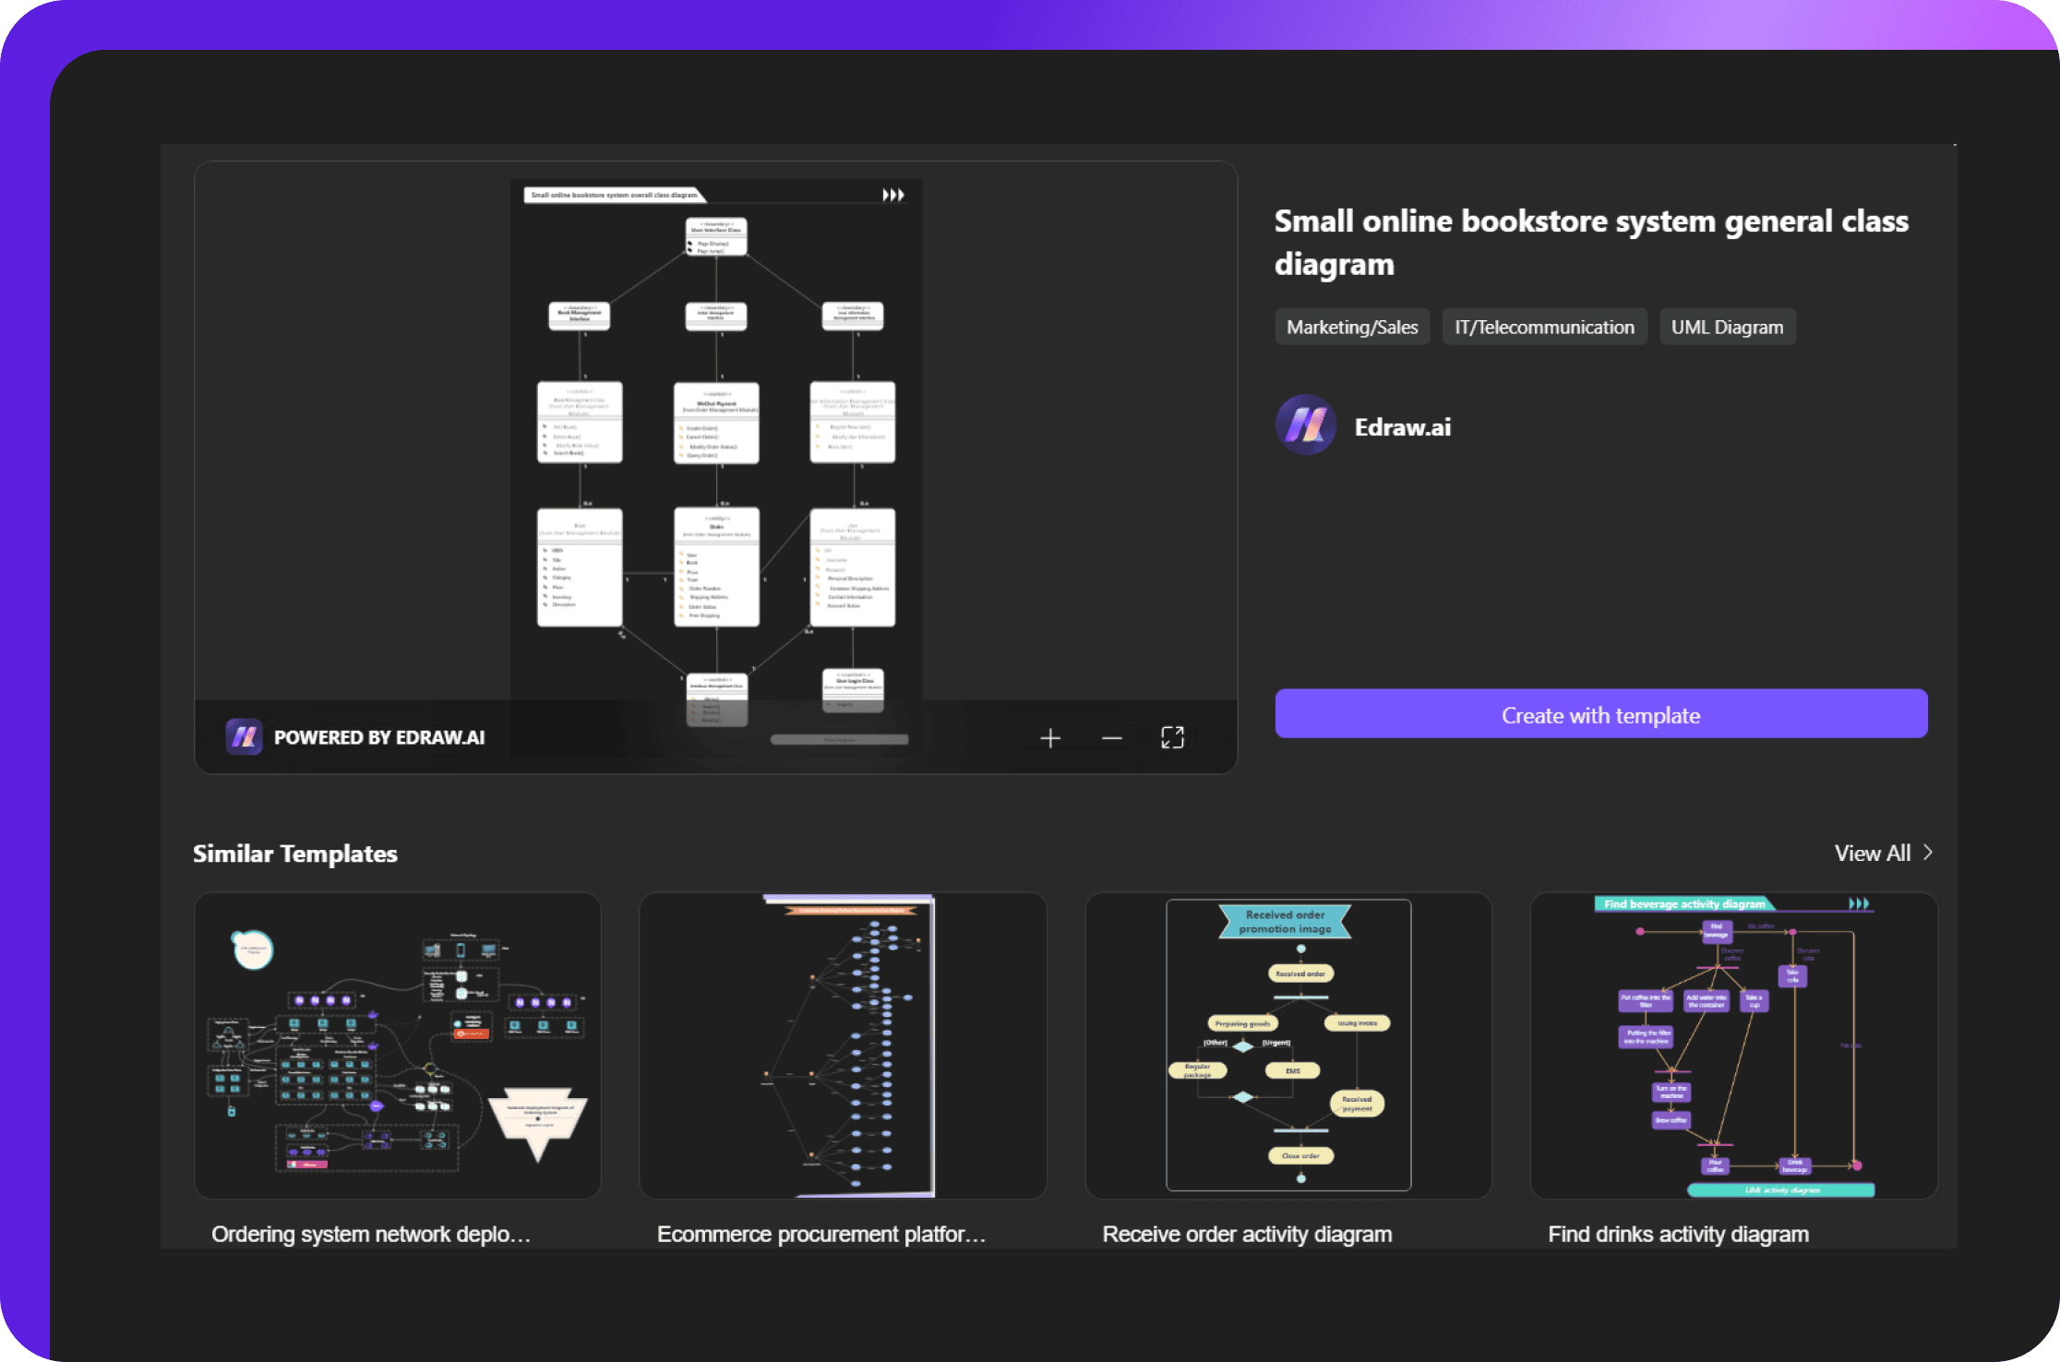Click the View All link

click(x=1873, y=853)
